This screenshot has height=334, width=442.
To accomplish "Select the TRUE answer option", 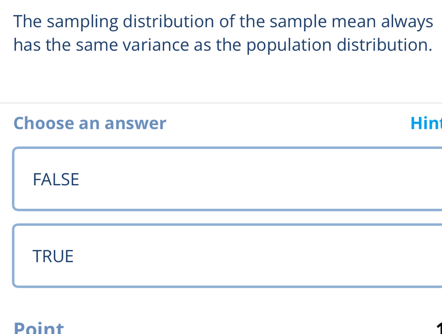I will pos(228,256).
